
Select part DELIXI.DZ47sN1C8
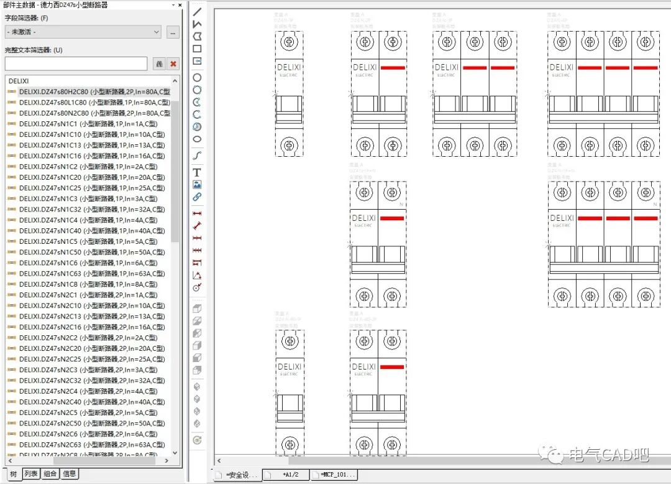(x=88, y=284)
